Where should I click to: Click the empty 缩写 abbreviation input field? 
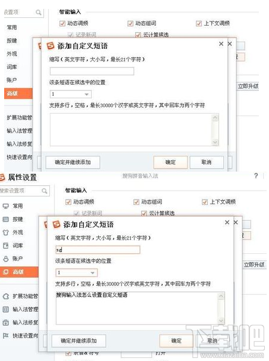[92, 71]
